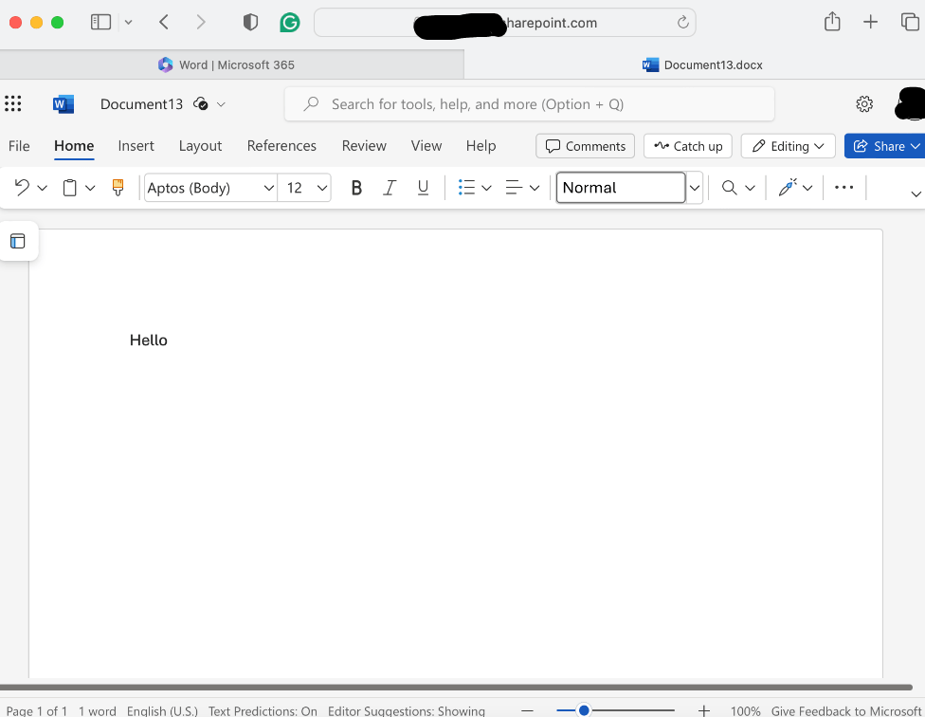Open the Review tab
Image resolution: width=925 pixels, height=717 pixels.
(x=364, y=146)
